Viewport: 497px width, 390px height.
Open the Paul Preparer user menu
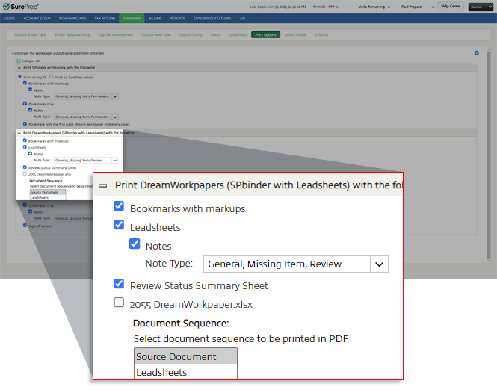coord(435,6)
